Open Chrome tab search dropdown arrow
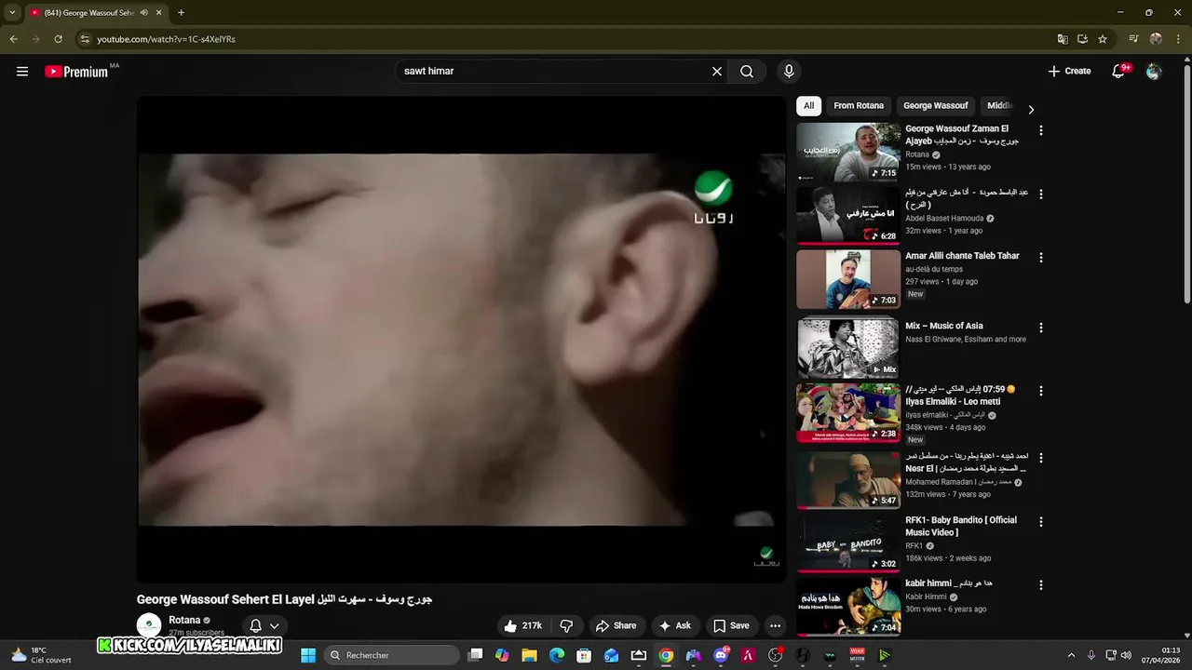The height and width of the screenshot is (670, 1192). (x=12, y=13)
